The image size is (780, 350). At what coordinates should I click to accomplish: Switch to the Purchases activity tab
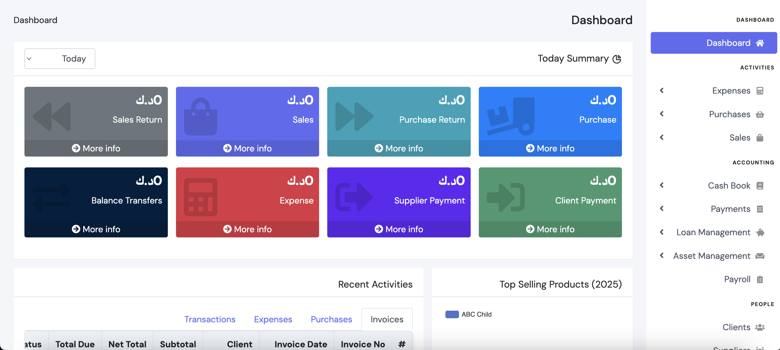[331, 319]
